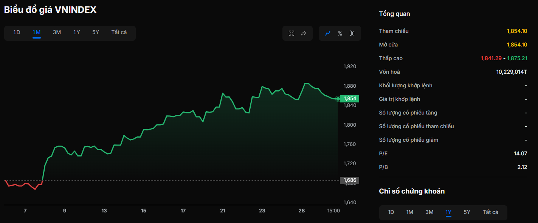Click the 1,880 y-axis label

(x=350, y=86)
